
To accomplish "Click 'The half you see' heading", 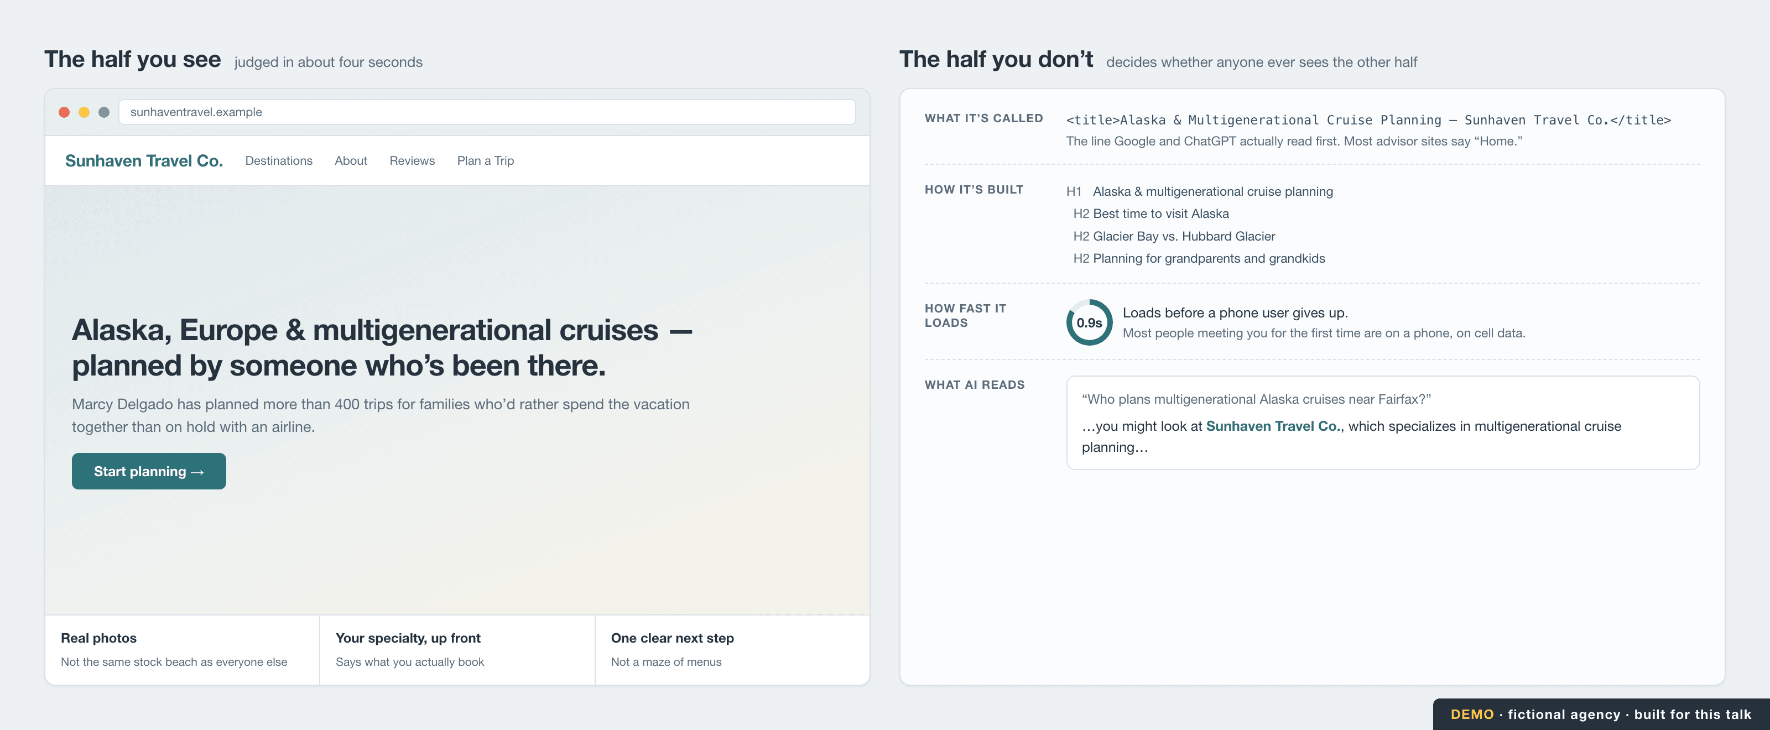I will click(133, 59).
